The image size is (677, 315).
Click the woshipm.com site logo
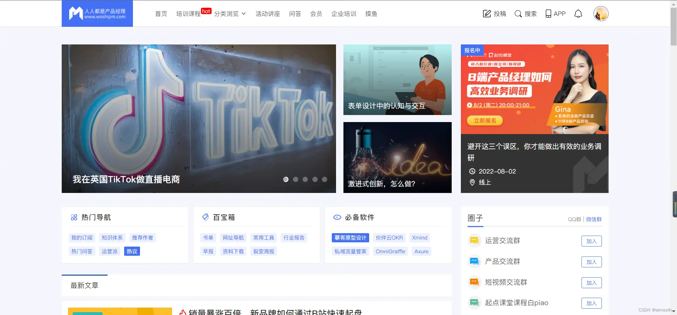[x=97, y=13]
